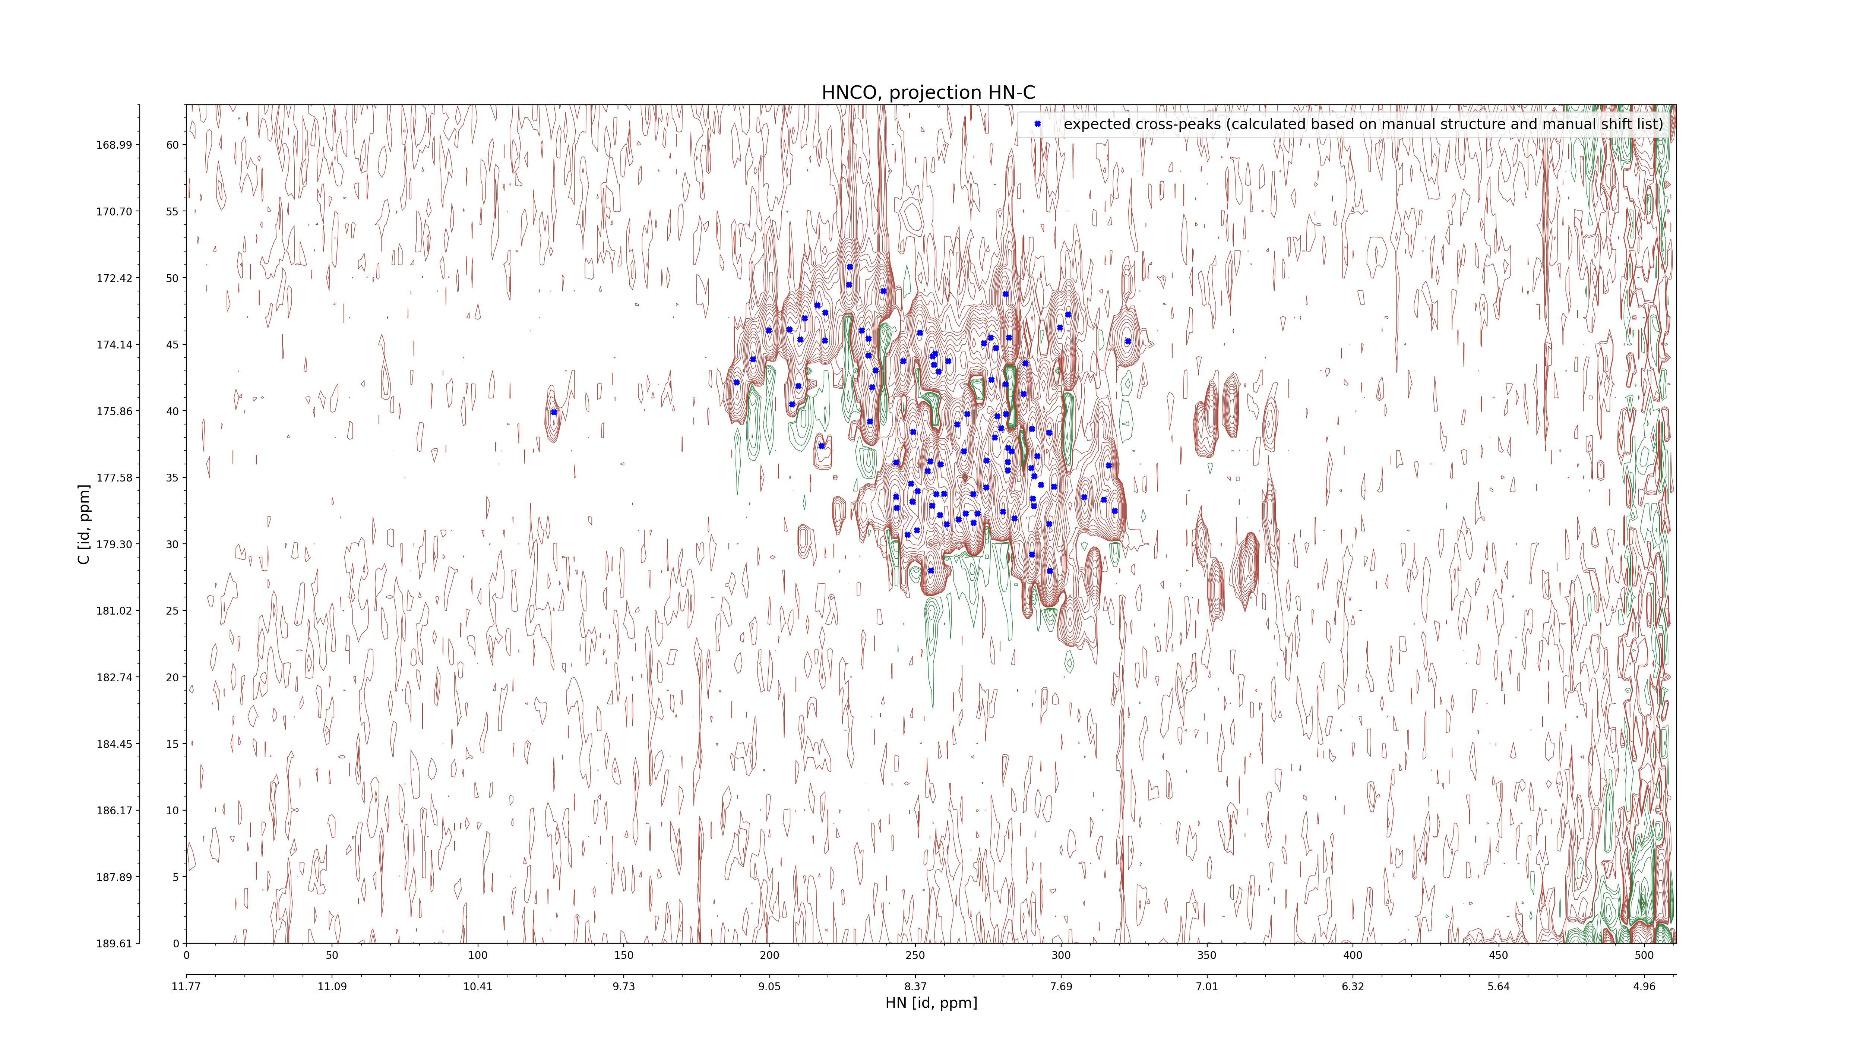Click the x-axis ppm value 8.37
This screenshot has width=1863, height=1048.
pyautogui.click(x=915, y=987)
